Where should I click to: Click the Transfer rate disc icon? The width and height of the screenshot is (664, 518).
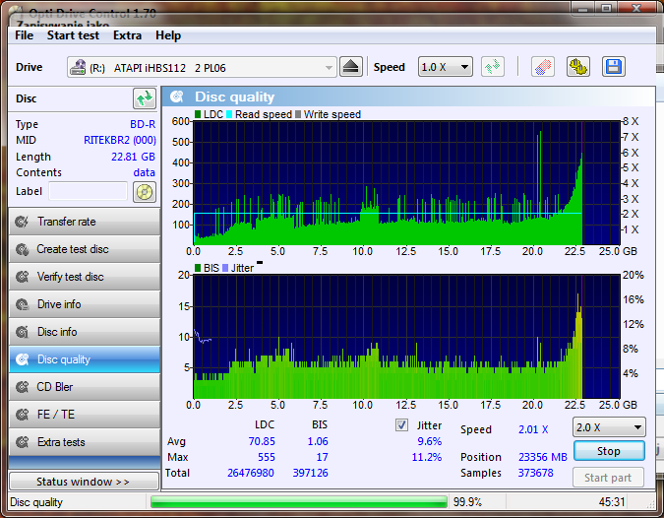22,222
